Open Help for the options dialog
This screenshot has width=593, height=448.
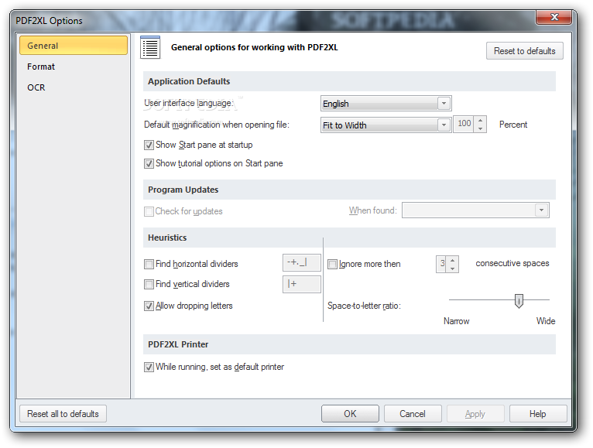pyautogui.click(x=538, y=414)
